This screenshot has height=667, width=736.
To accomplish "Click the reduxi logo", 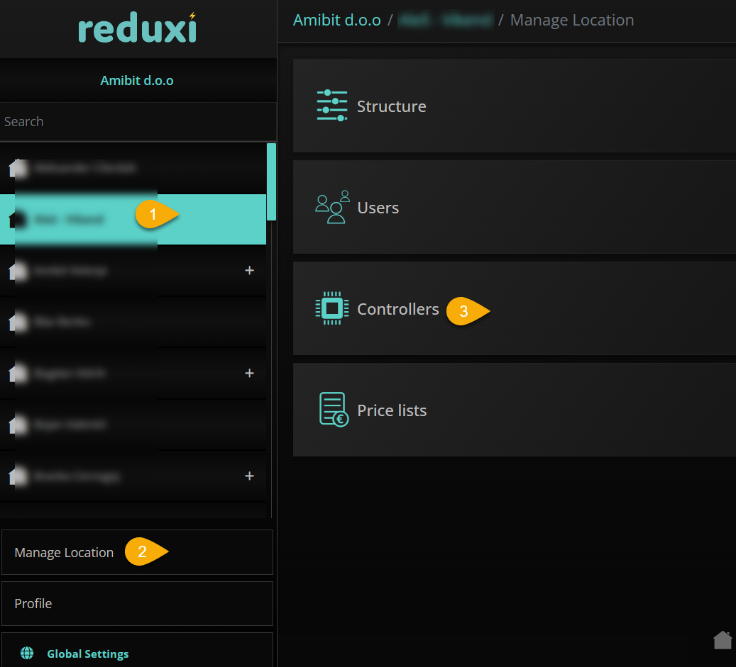I will pos(137,28).
